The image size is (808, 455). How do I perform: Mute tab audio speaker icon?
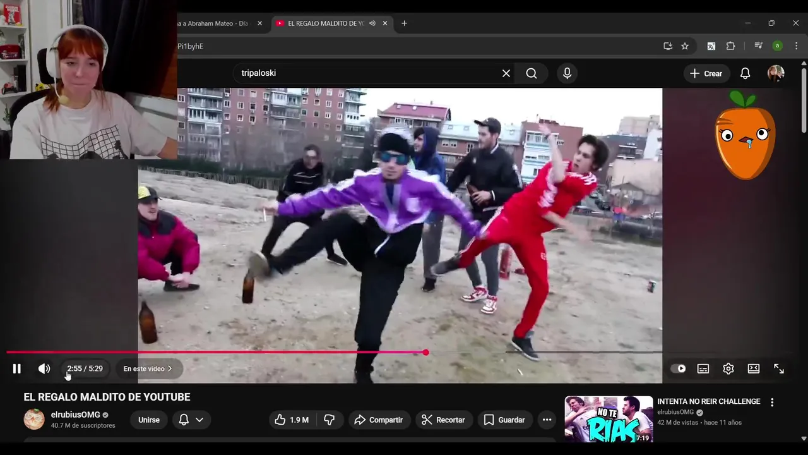tap(372, 23)
